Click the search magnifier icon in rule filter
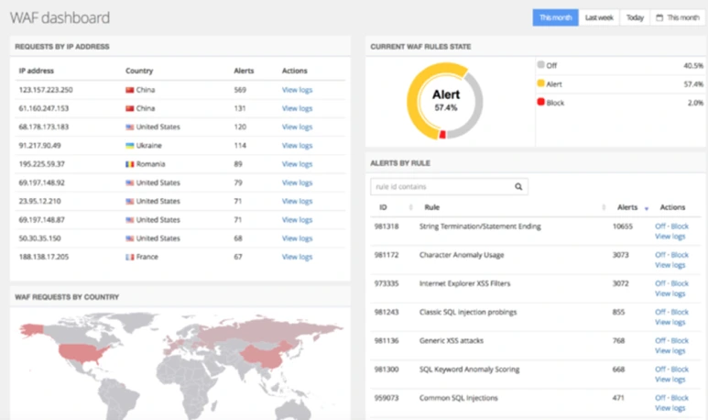Viewport: 708px width, 420px height. pyautogui.click(x=518, y=186)
